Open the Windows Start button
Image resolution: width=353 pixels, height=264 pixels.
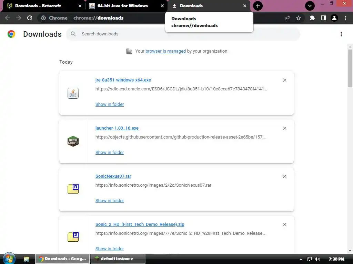(9, 258)
